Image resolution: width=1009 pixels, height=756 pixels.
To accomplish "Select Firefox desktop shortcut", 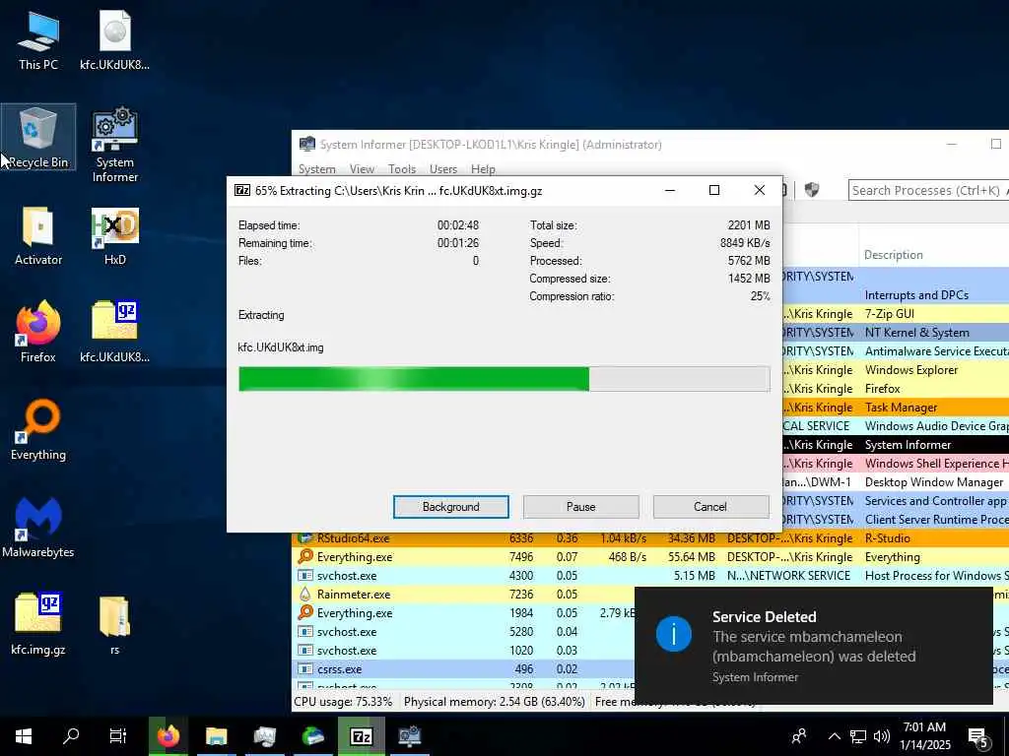I will point(38,333).
